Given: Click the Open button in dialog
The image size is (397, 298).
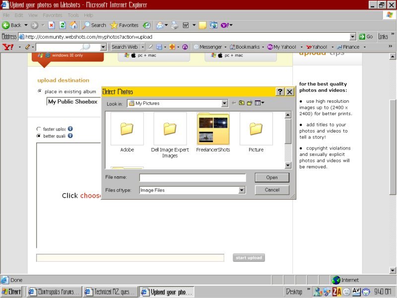Looking at the screenshot, I should point(271,177).
